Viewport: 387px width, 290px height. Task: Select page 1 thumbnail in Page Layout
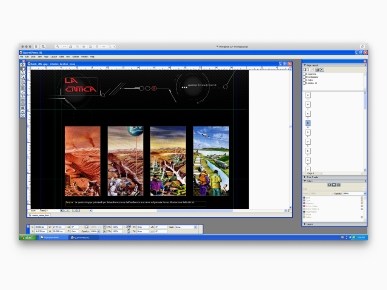click(x=308, y=95)
